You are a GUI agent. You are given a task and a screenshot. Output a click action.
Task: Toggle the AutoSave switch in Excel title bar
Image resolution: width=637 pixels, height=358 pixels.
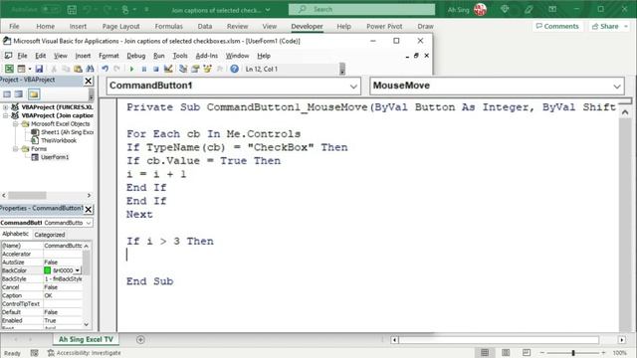pyautogui.click(x=51, y=9)
